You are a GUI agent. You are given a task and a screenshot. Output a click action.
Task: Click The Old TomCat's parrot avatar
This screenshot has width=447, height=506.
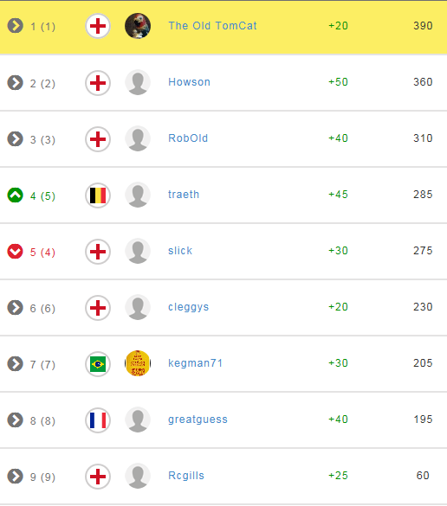point(138,26)
